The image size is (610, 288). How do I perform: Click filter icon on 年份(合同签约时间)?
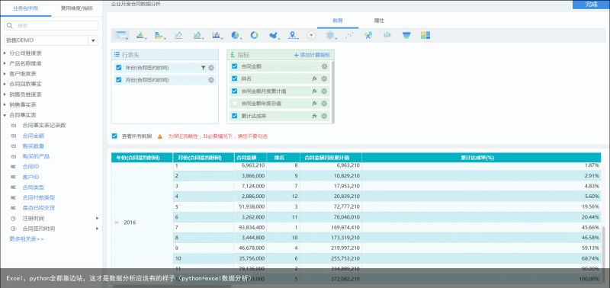203,68
